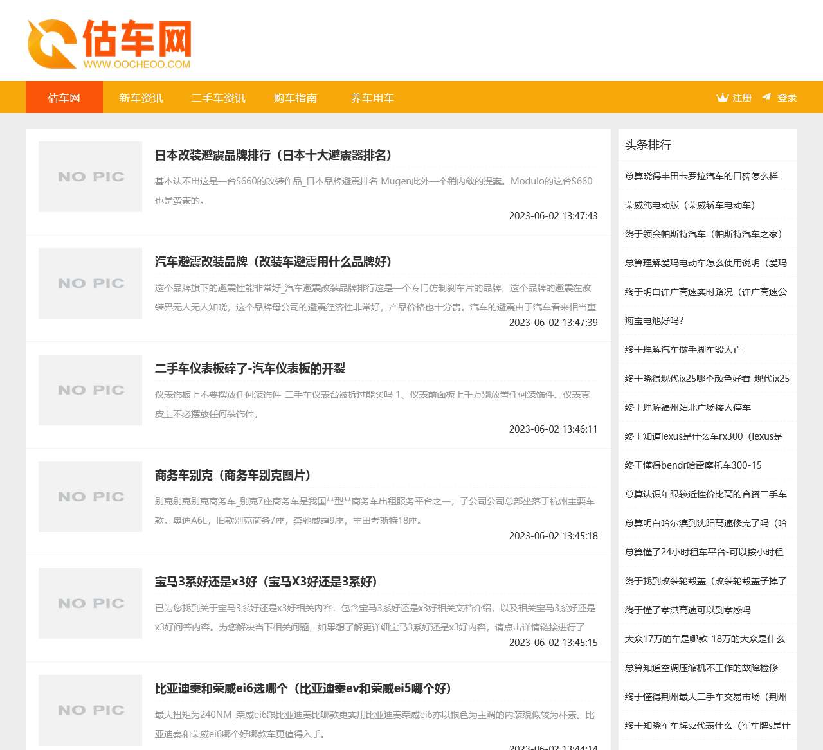This screenshot has height=750, width=823.
Task: Go to 二手车资讯 section
Action: pos(218,98)
